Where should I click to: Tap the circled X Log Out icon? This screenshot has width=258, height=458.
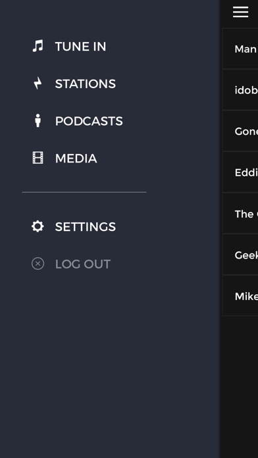coord(38,264)
